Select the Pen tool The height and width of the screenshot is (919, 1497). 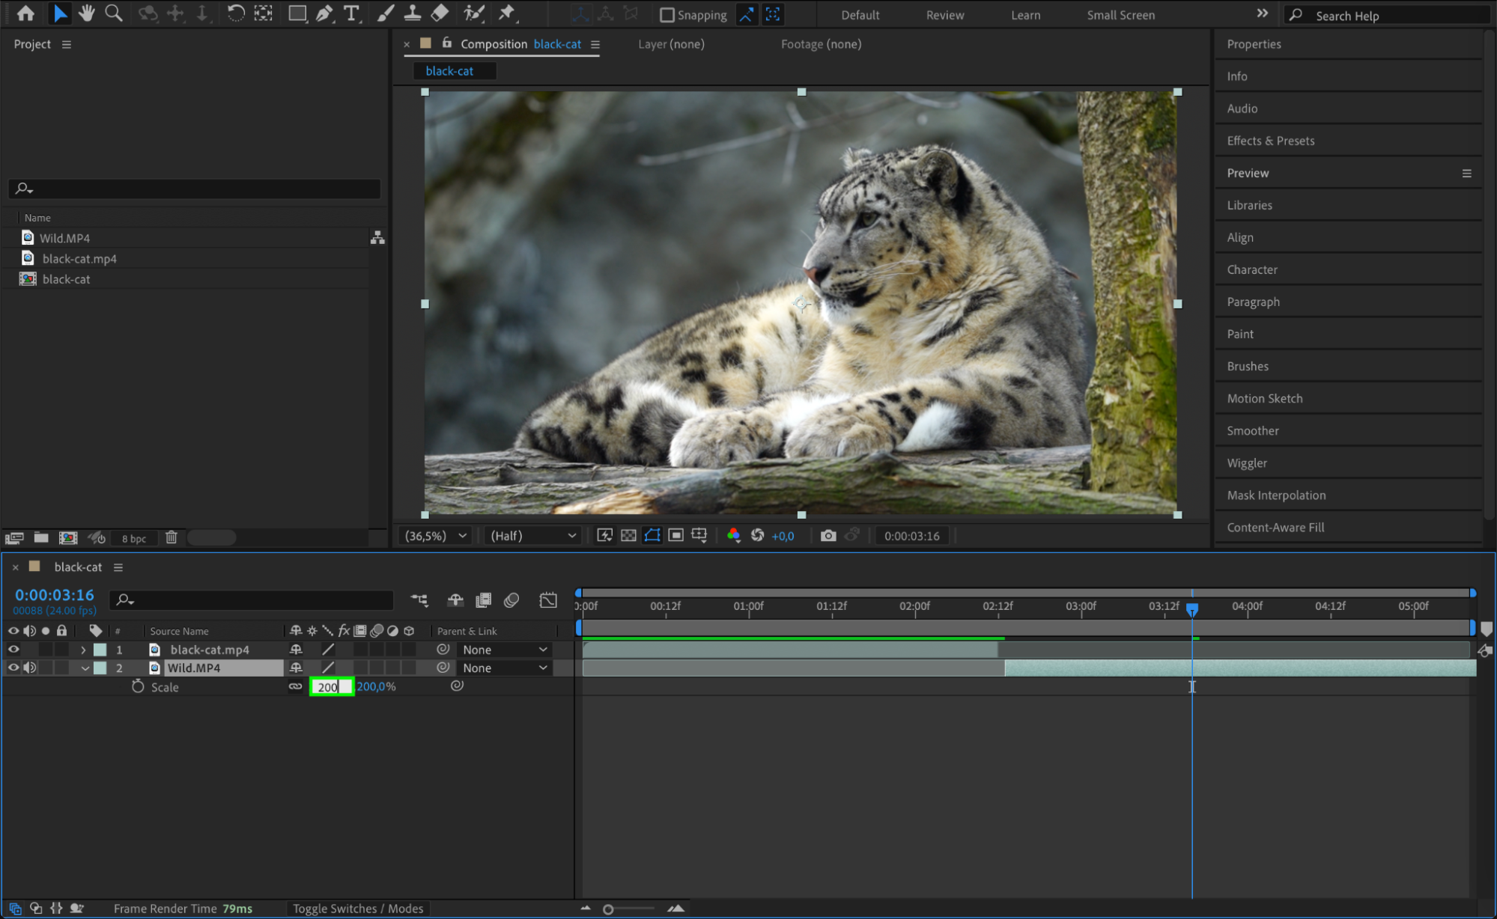point(324,13)
